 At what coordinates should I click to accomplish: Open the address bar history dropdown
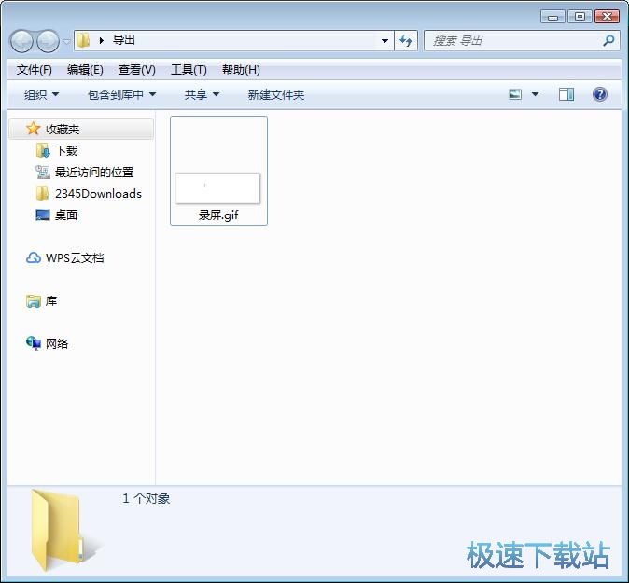tap(384, 40)
